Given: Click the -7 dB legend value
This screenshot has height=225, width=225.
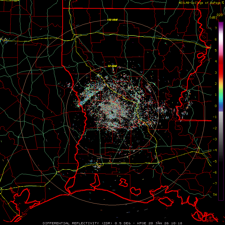Looking at the screenshot, I should pos(215,183).
